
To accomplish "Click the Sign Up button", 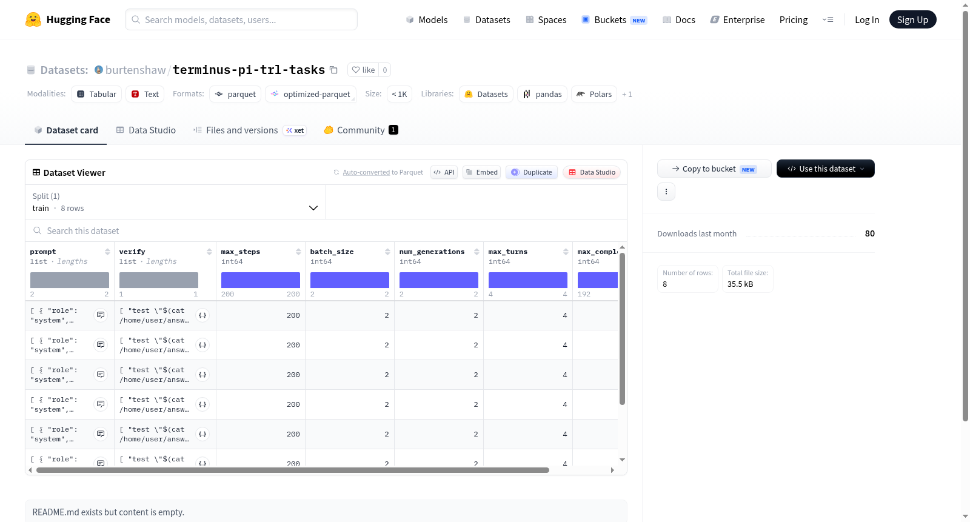I will click(913, 19).
